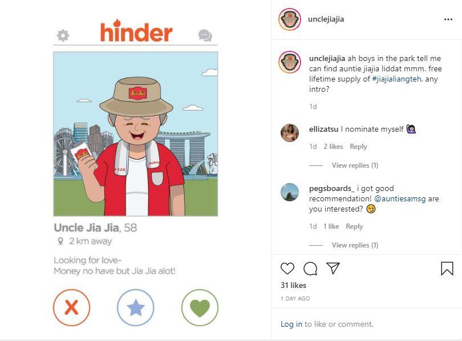Like the post with the heart icon
462x341 pixels.
click(x=287, y=268)
